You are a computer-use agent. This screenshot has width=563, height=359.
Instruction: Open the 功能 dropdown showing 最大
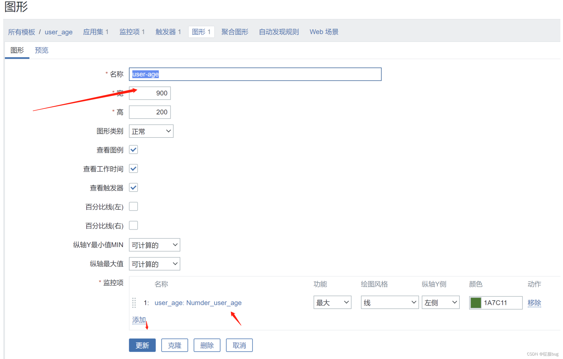pos(332,303)
